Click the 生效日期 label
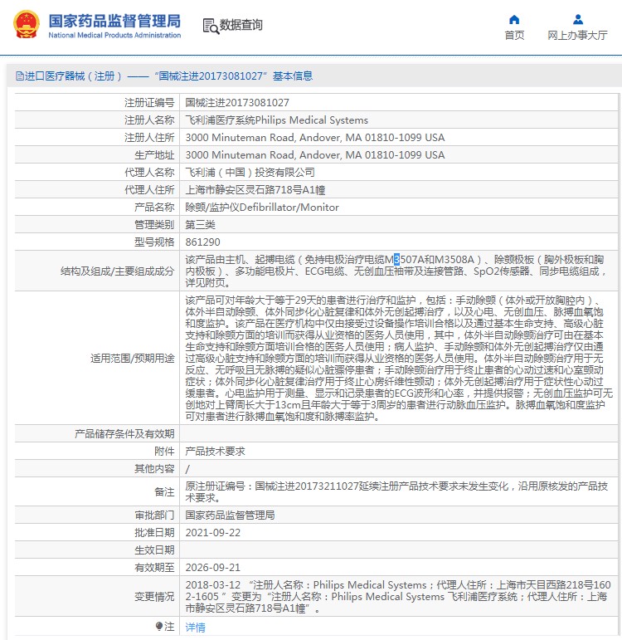622x640 pixels. click(154, 550)
